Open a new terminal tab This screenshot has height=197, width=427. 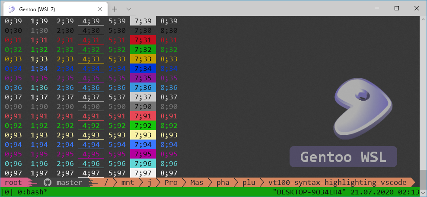[x=115, y=9]
